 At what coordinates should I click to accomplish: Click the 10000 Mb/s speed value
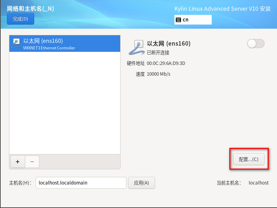(159, 74)
